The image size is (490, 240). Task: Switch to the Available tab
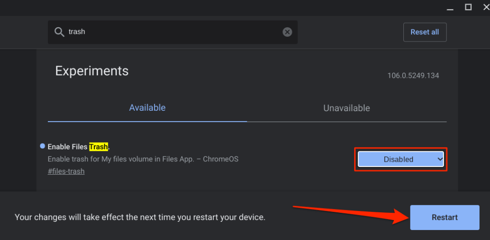coord(147,108)
